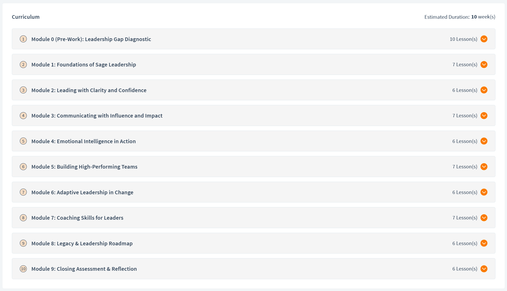
Task: Click number 5 badge beside Emotional Intelligence
Action: [x=23, y=141]
